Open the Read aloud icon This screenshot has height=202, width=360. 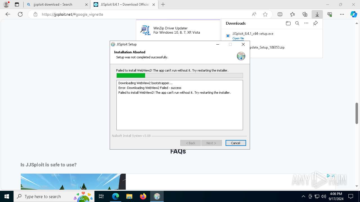click(254, 14)
